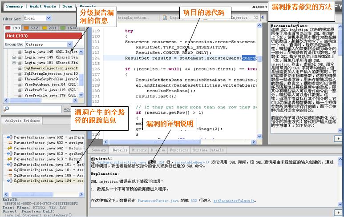The height and width of the screenshot is (217, 344).
Task: Open the Audit Guide menu
Action: 43,6
